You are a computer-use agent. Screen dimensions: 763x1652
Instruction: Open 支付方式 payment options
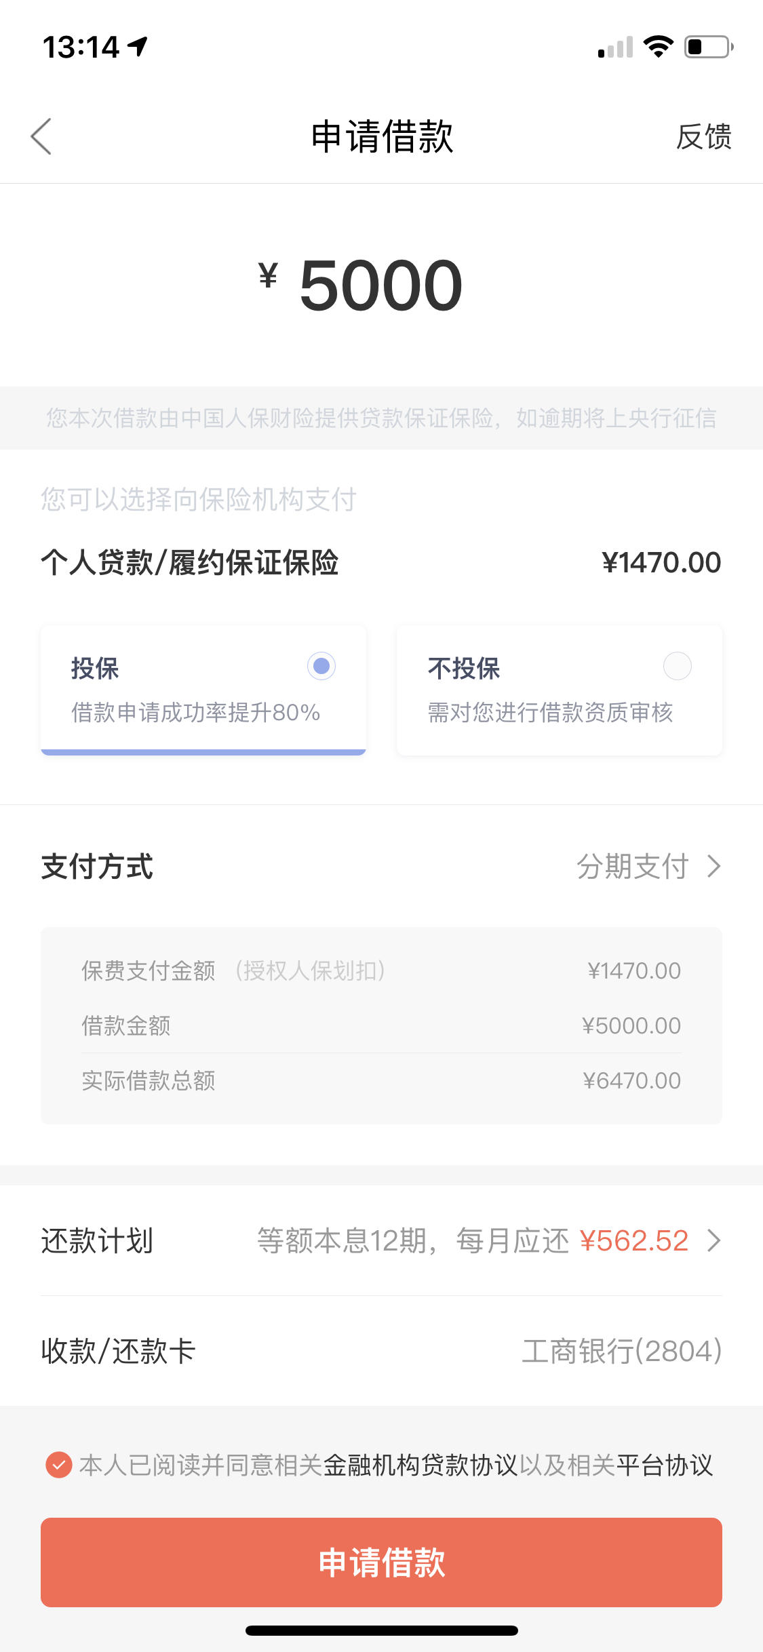tap(381, 866)
